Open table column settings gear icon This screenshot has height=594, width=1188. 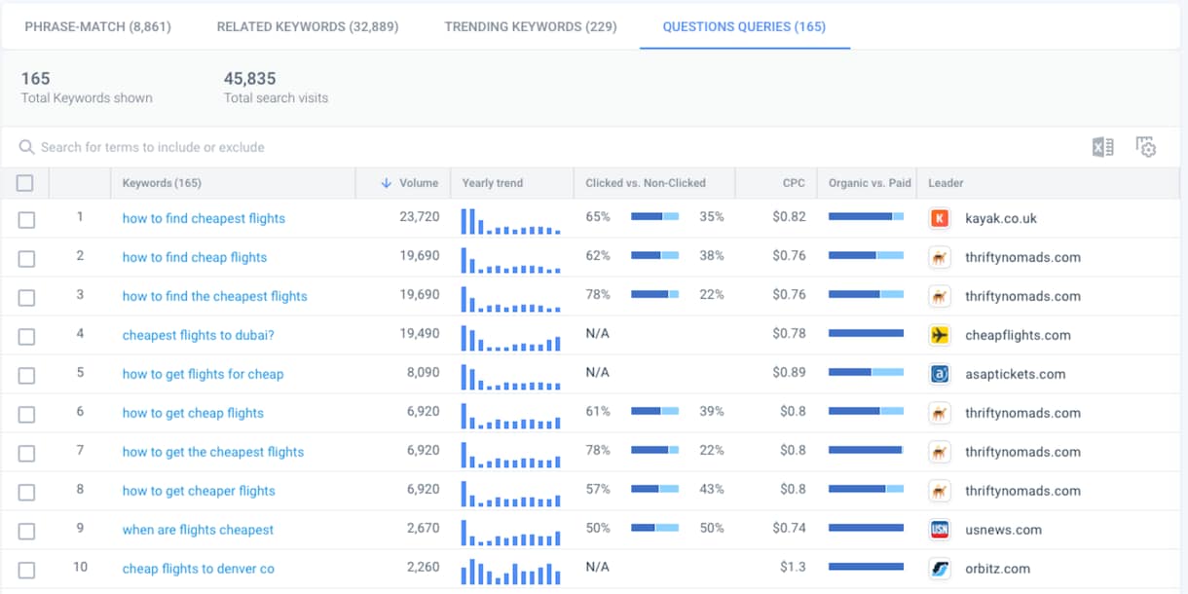click(1146, 147)
